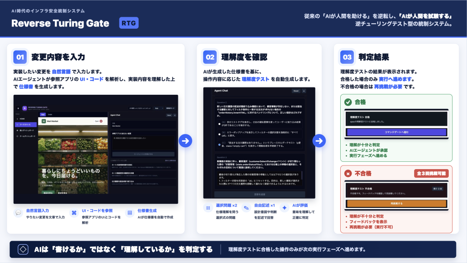Viewport: 467px width, 263px height.
Task: Click the Cart button in Mori Market
Action: point(99,121)
